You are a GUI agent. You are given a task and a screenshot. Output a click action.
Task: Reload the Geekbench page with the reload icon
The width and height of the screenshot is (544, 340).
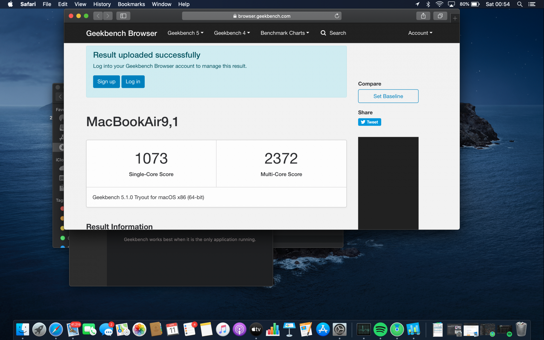click(337, 16)
